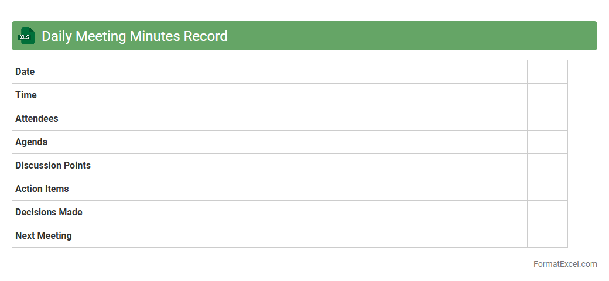This screenshot has width=609, height=281.
Task: Click the empty value cell beside Date
Action: tap(547, 72)
